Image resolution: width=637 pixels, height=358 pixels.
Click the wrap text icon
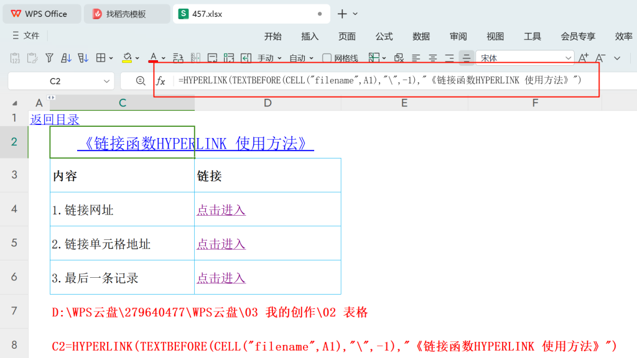tap(178, 58)
